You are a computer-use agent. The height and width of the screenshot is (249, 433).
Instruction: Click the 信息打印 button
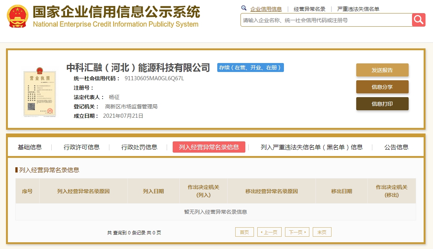382,103
